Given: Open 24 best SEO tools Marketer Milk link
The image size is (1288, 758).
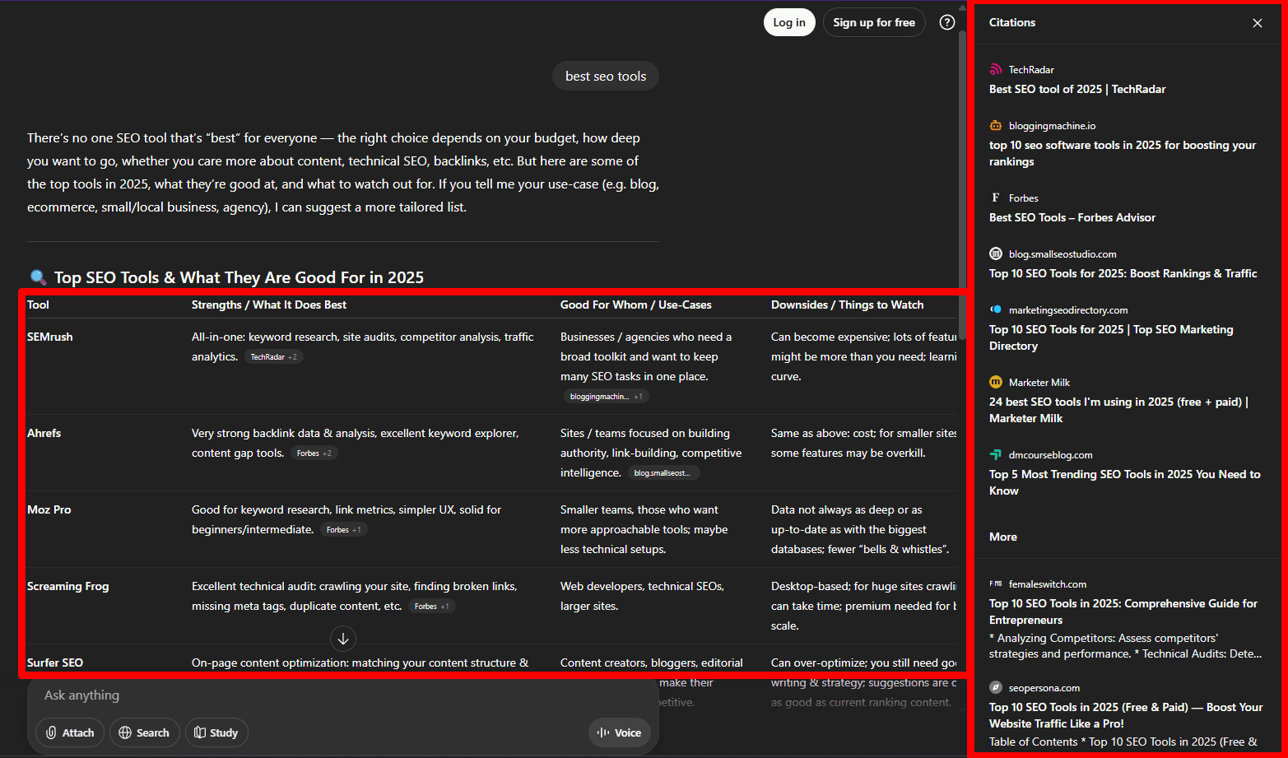Looking at the screenshot, I should (x=1118, y=410).
